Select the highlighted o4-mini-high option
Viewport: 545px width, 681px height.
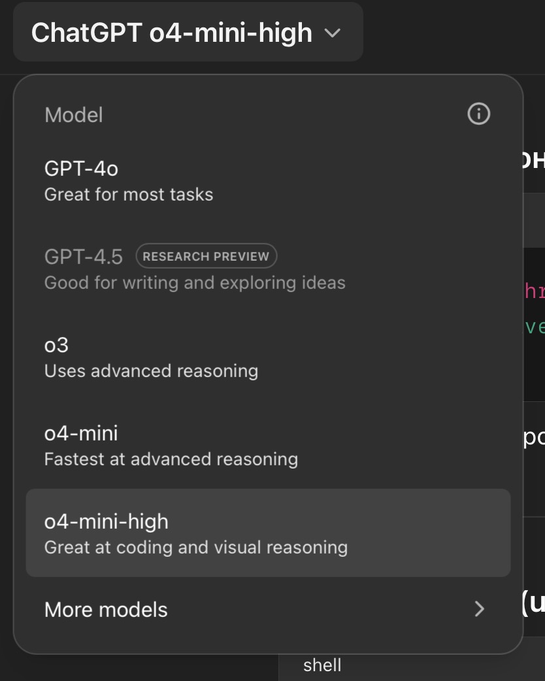pos(268,533)
